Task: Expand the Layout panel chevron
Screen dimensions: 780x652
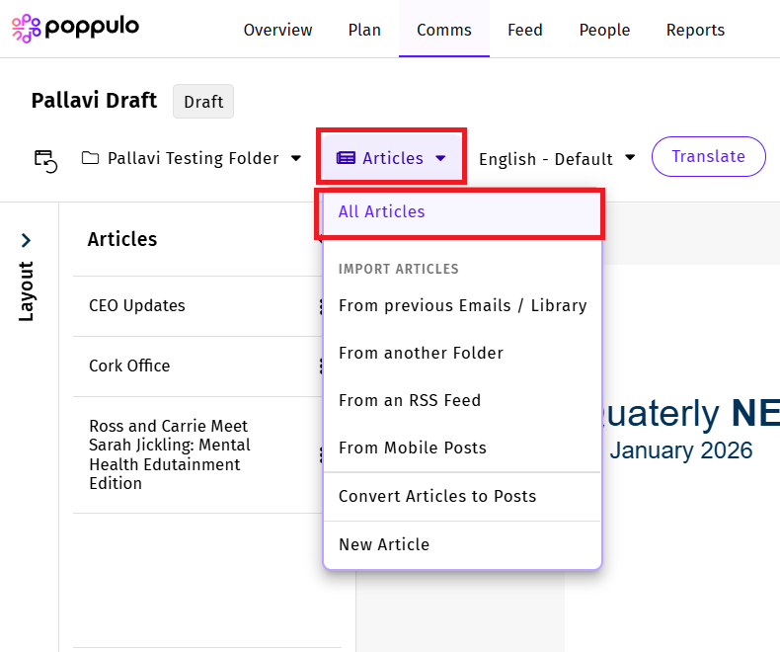Action: point(26,240)
